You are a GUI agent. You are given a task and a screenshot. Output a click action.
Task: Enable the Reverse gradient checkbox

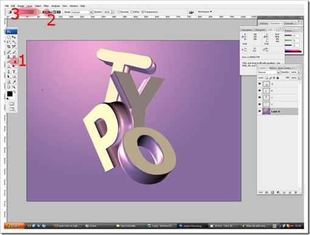pyautogui.click(x=119, y=12)
